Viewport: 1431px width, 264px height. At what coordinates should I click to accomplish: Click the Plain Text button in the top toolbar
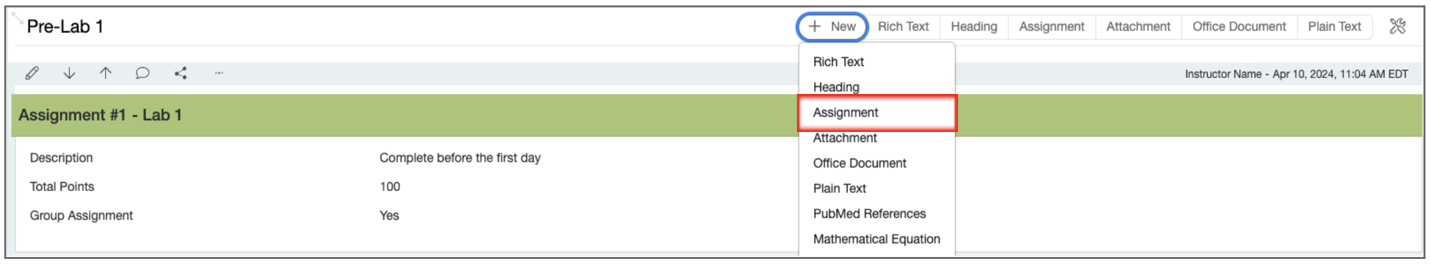pos(1334,27)
